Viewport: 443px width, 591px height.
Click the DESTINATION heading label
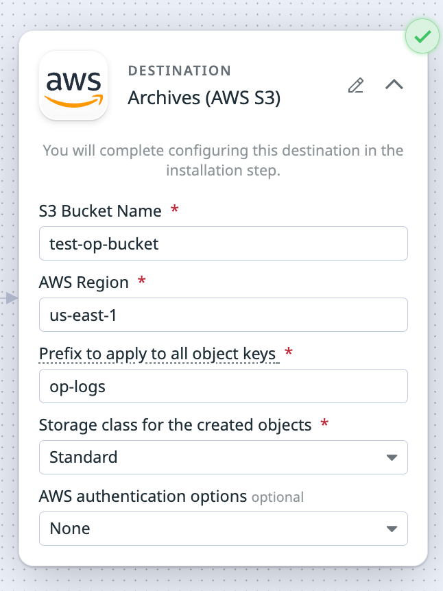tap(180, 71)
